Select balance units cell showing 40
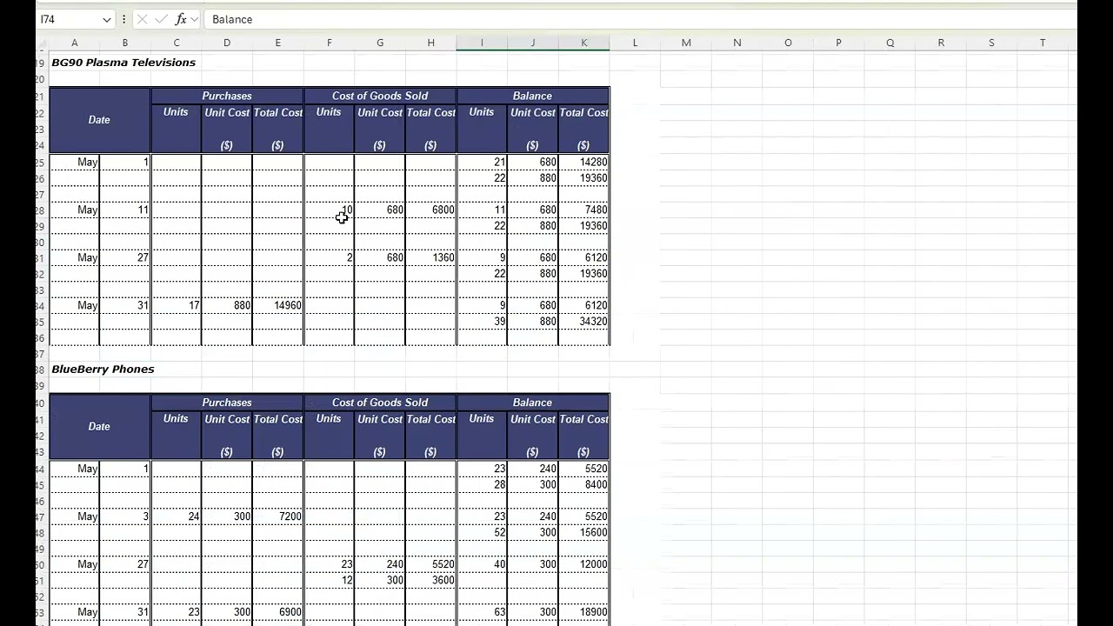The image size is (1113, 626). tap(482, 565)
